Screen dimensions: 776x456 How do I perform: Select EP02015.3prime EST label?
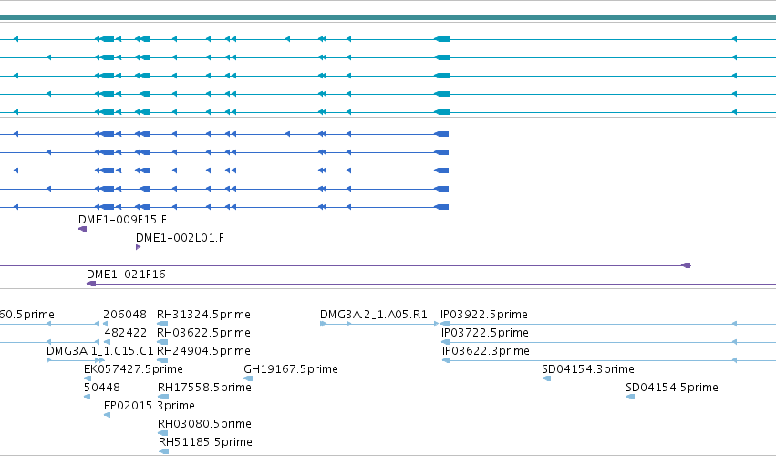[149, 406]
